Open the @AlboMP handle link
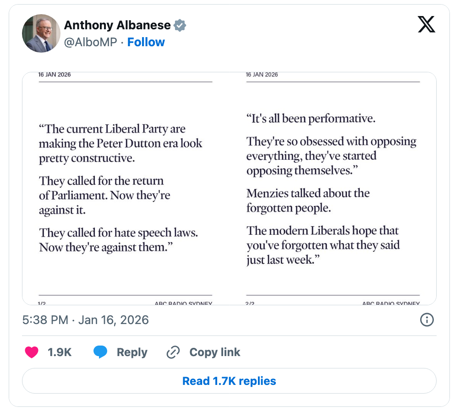460x411 pixels. point(91,42)
